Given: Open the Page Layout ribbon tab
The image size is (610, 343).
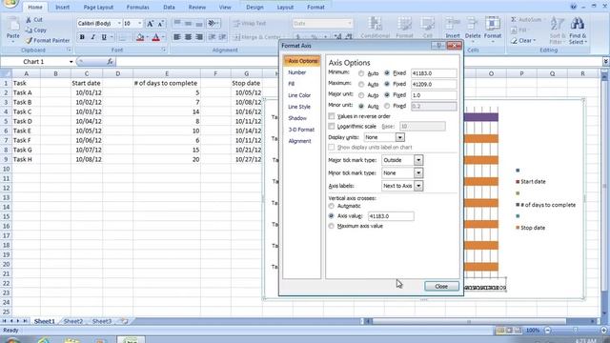Looking at the screenshot, I should click(x=98, y=7).
